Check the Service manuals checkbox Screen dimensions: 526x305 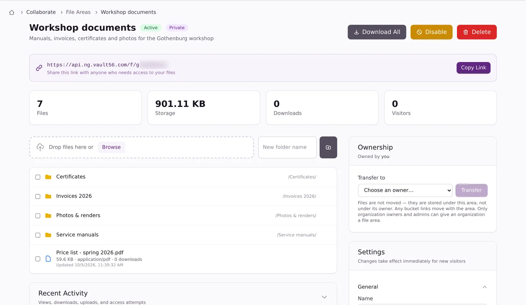coord(38,235)
